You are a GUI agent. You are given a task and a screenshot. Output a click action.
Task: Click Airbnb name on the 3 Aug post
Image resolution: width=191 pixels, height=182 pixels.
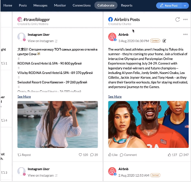click(x=124, y=35)
